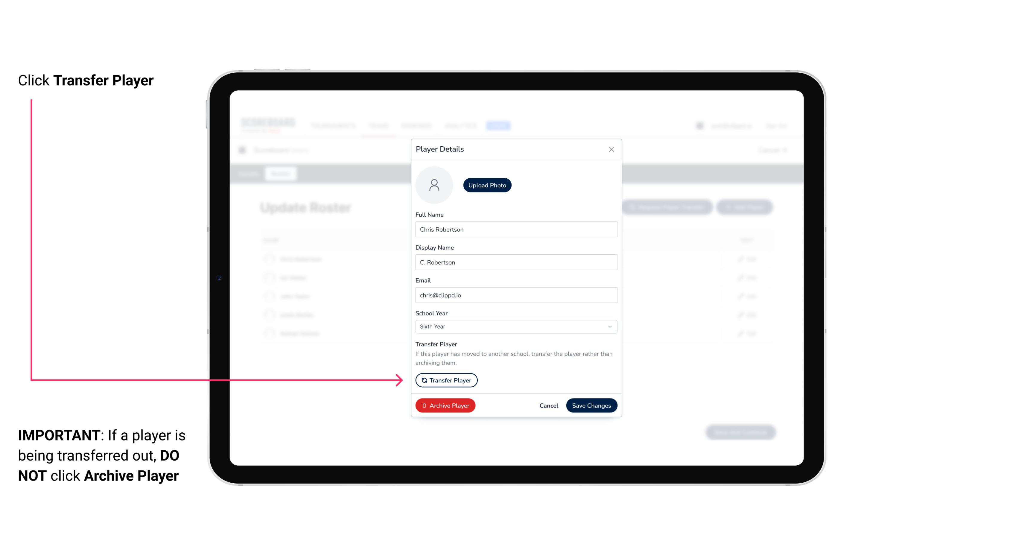The width and height of the screenshot is (1033, 556).
Task: Click the Email input field
Action: click(515, 294)
